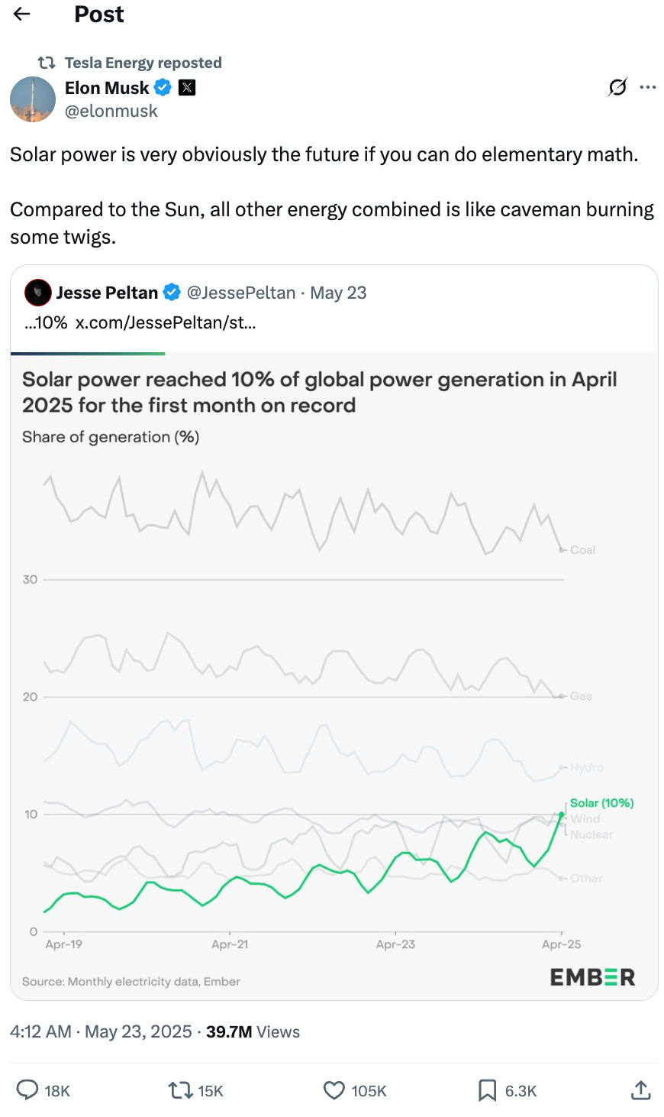
Task: Share the post via upload arrow icon
Action: pos(641,1089)
